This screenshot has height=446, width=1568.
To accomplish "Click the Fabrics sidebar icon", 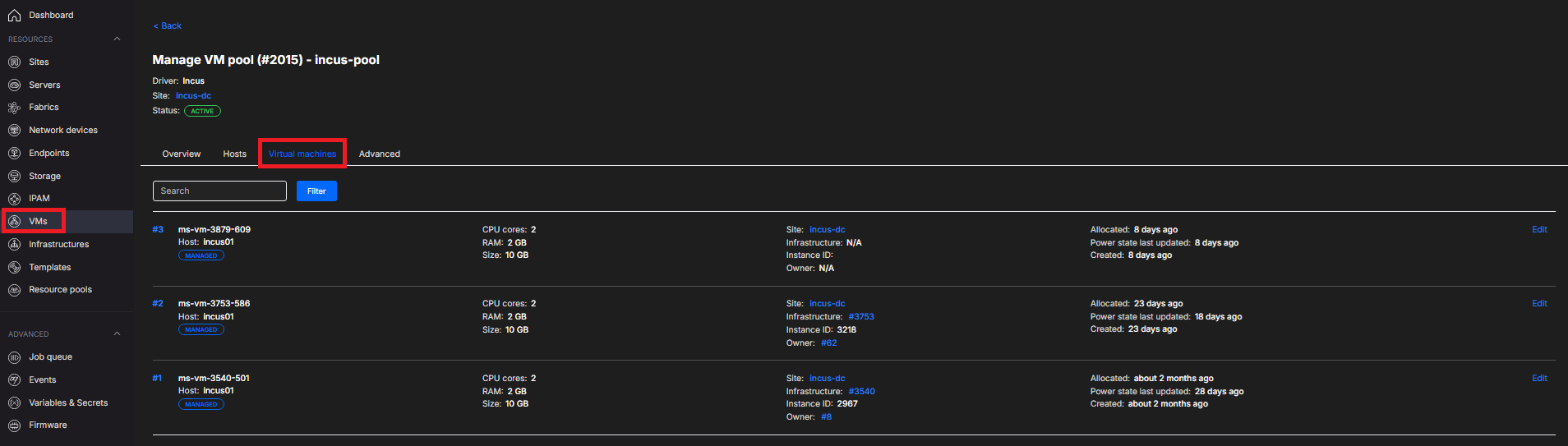I will [14, 108].
